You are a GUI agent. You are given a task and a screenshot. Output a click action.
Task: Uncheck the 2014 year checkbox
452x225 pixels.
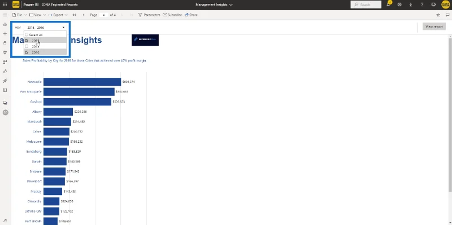point(27,41)
